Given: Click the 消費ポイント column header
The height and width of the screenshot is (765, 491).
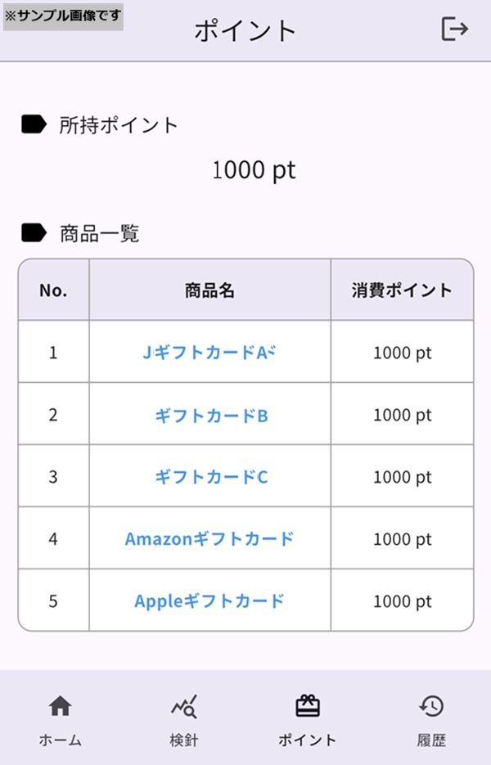Looking at the screenshot, I should click(x=401, y=290).
